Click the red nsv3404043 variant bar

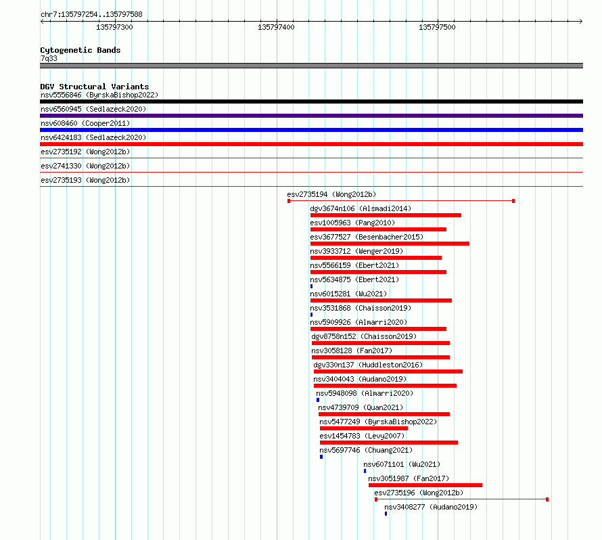click(x=385, y=386)
